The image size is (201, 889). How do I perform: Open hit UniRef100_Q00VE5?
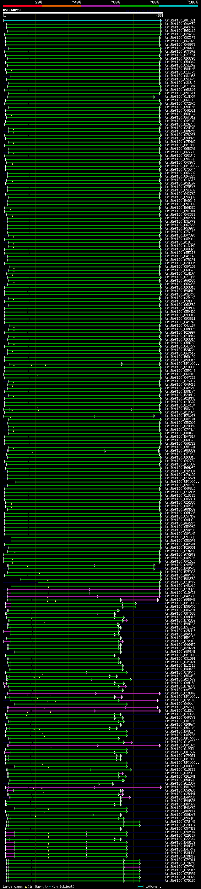tap(180, 24)
